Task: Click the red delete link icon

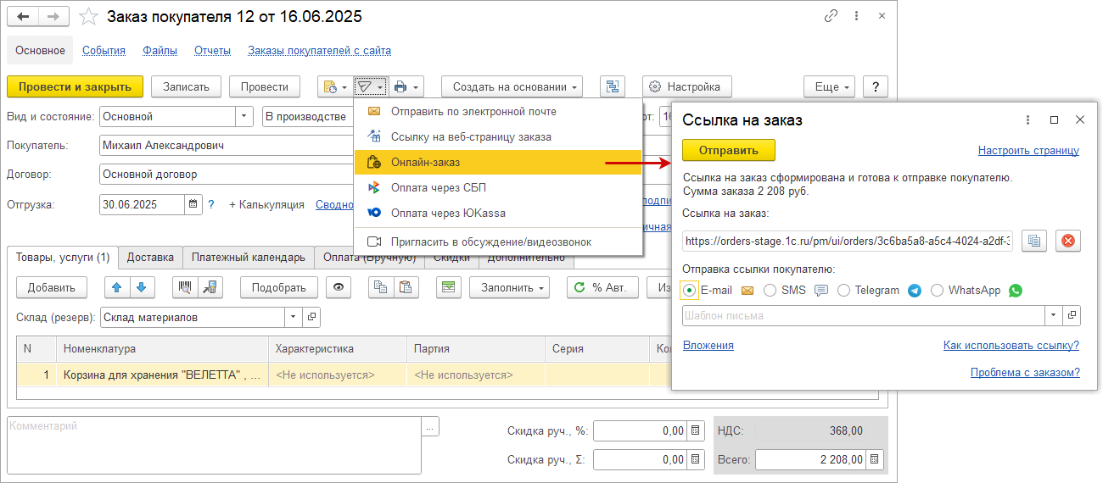Action: [1067, 241]
